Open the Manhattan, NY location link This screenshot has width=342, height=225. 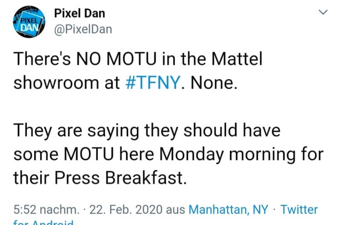click(228, 210)
